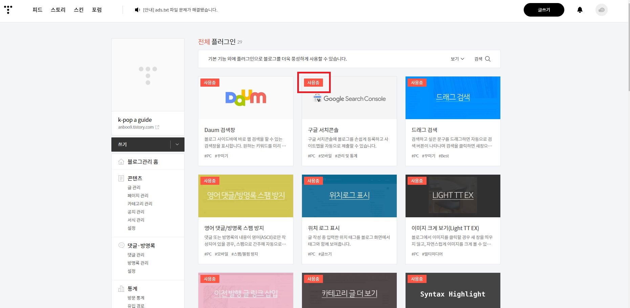Open the notification bell
Viewport: 630px width, 308px height.
(580, 10)
